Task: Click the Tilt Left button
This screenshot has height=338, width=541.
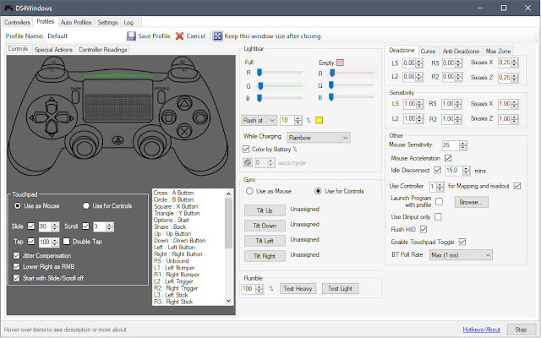Action: [x=265, y=241]
